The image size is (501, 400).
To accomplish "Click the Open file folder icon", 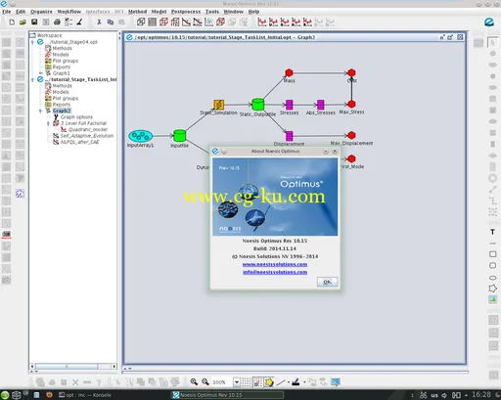I will (x=23, y=22).
